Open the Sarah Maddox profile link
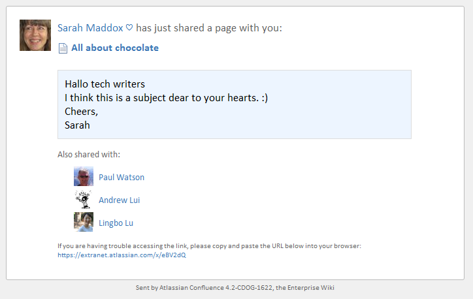The width and height of the screenshot is (473, 299). [90, 27]
